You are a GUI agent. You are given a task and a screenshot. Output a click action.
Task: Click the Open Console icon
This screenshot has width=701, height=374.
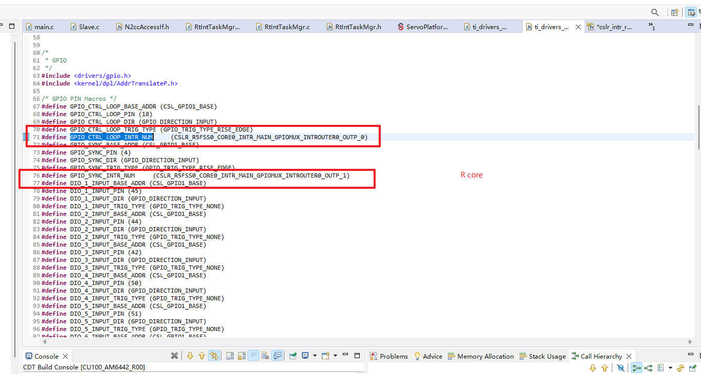click(x=325, y=356)
